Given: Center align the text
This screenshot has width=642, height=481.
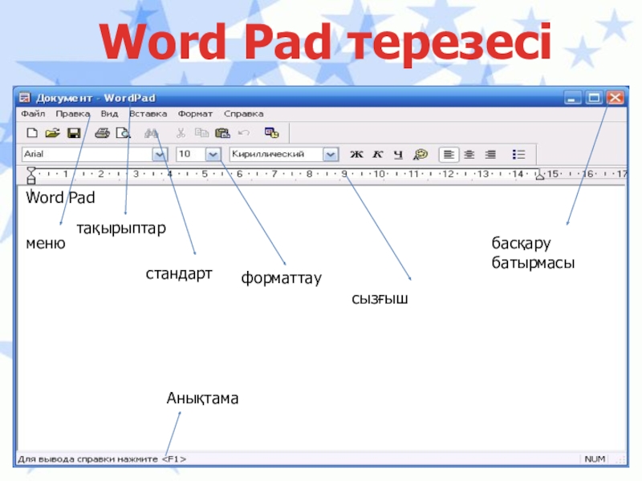Looking at the screenshot, I should (469, 154).
